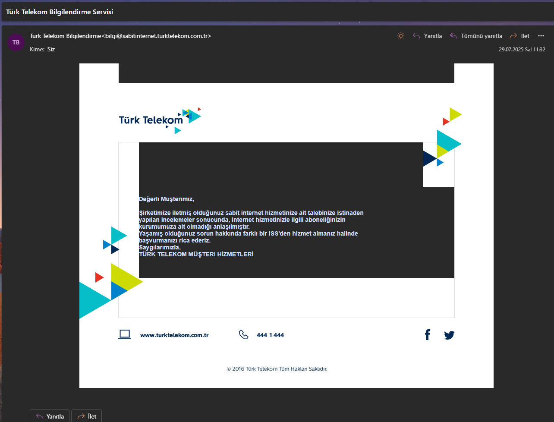Click the 'TÜRK TELEKOM MÜŞTERI HİZMETLERİ' signature line
The height and width of the screenshot is (422, 554).
pos(196,255)
